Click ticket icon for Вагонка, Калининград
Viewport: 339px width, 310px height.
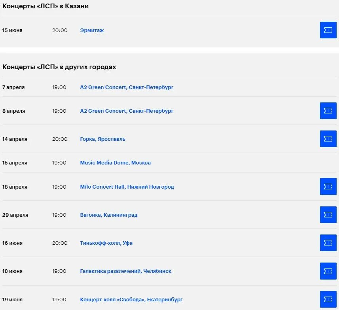click(x=328, y=215)
